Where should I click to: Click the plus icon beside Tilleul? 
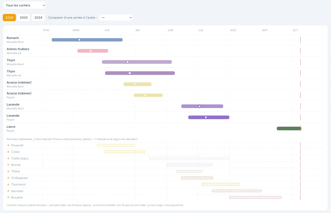[x=8, y=171]
